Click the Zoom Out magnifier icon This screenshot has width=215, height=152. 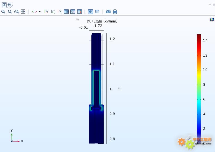[10, 12]
